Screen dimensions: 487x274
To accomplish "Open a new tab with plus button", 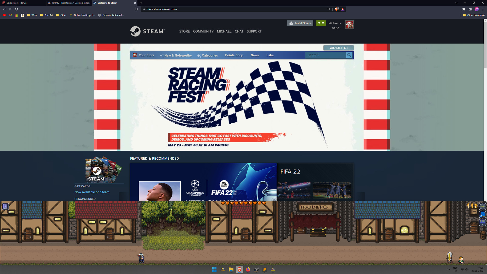I will [141, 3].
